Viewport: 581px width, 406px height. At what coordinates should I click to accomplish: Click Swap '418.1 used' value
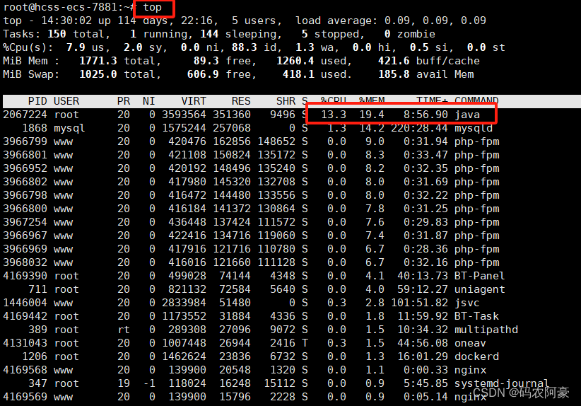click(315, 74)
